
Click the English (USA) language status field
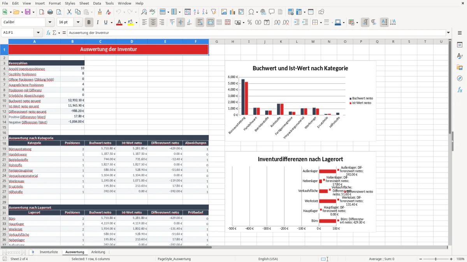(x=268, y=259)
